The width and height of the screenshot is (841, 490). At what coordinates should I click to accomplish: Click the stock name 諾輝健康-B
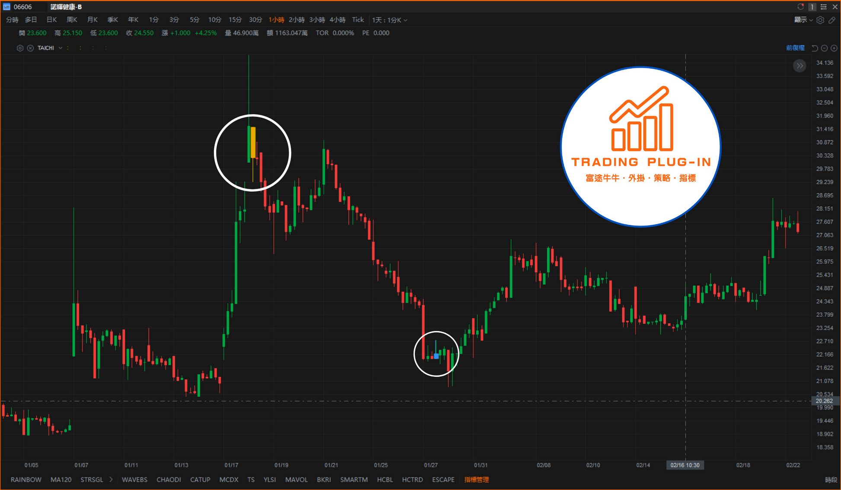(66, 7)
